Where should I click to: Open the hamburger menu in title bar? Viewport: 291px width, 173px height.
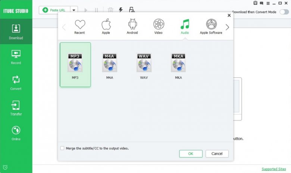coord(268,3)
